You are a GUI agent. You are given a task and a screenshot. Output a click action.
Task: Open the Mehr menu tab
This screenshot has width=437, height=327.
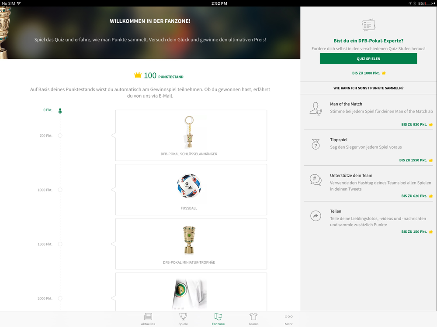pyautogui.click(x=288, y=319)
